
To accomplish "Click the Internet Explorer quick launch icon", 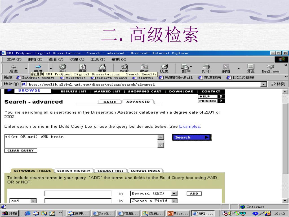I will coord(27,213).
